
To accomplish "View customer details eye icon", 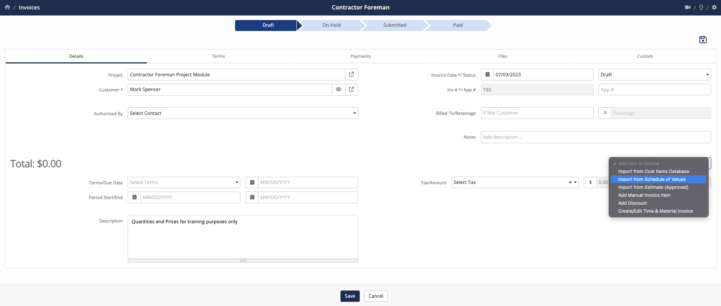I will [339, 90].
